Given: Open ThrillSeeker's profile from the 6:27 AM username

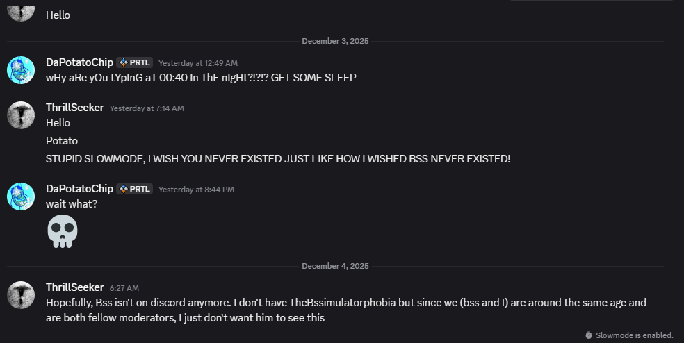Looking at the screenshot, I should (75, 287).
